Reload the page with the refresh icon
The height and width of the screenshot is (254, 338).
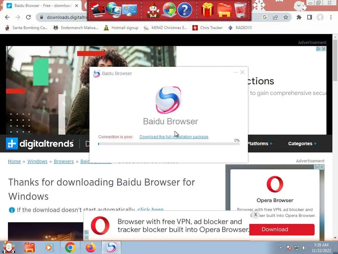point(28,17)
